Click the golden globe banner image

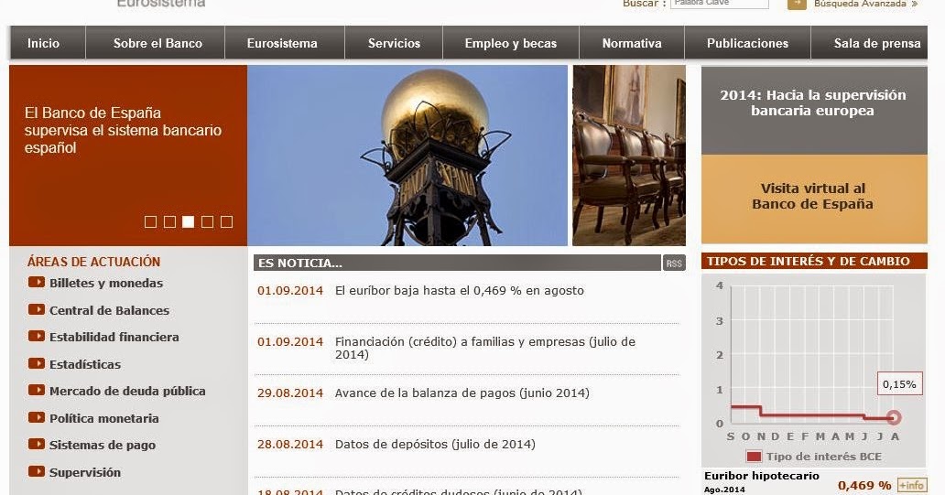407,156
